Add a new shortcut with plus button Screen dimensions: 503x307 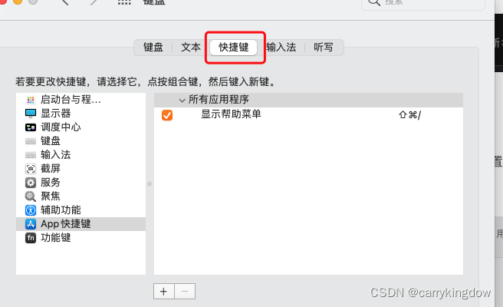(x=163, y=291)
